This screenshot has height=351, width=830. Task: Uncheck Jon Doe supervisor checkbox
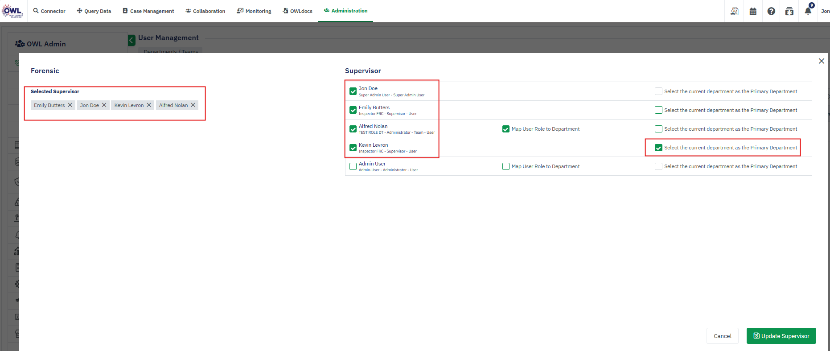(353, 91)
